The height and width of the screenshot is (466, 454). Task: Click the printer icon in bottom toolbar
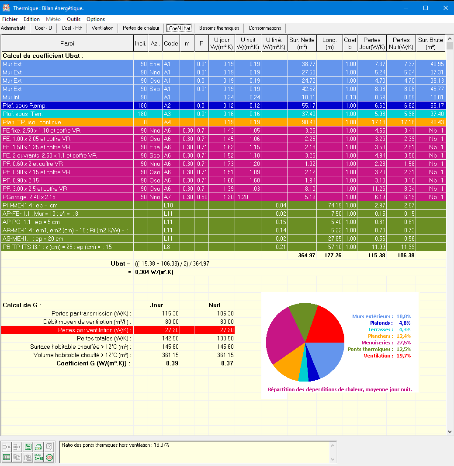(x=38, y=447)
